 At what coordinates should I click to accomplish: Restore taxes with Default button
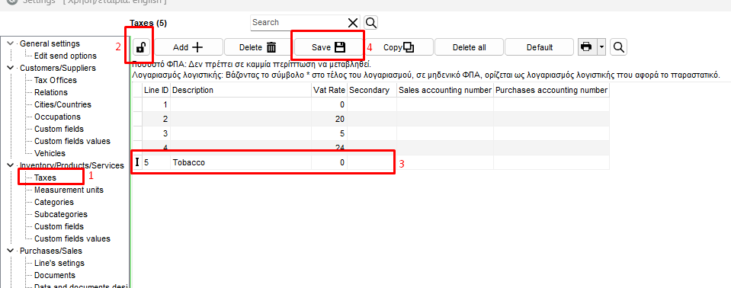click(540, 47)
